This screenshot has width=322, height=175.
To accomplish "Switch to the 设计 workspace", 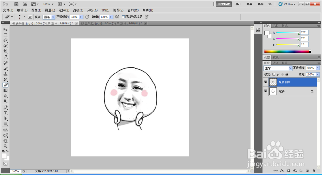I will (238, 4).
